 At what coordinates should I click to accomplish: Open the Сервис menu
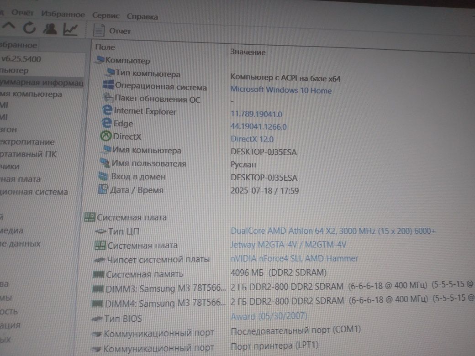[x=106, y=16]
